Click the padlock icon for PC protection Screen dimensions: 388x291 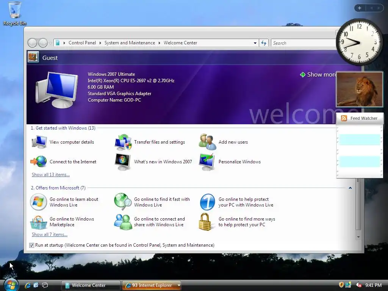205,222
